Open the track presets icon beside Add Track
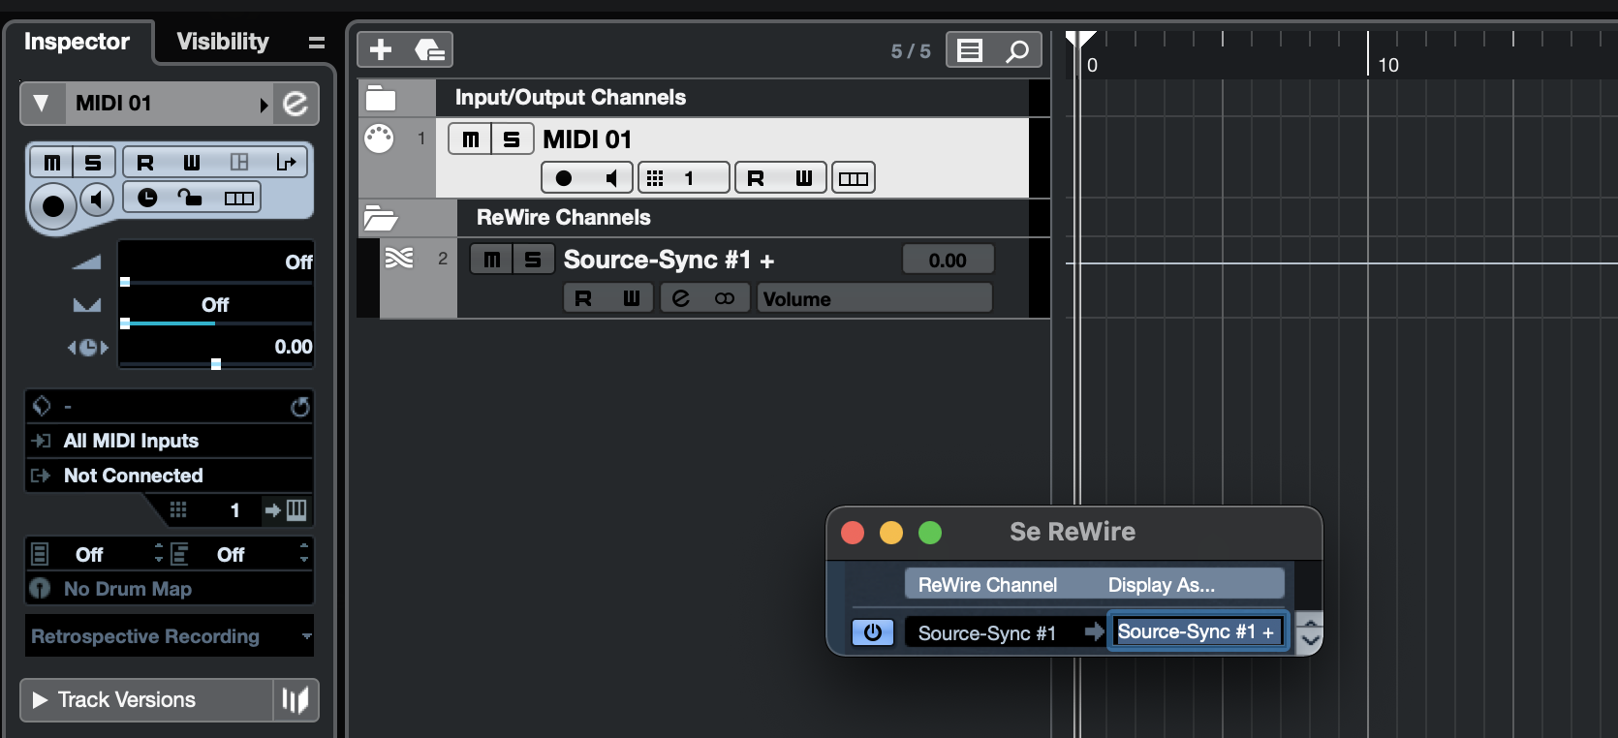Screen dimensions: 1618x738 (429, 49)
